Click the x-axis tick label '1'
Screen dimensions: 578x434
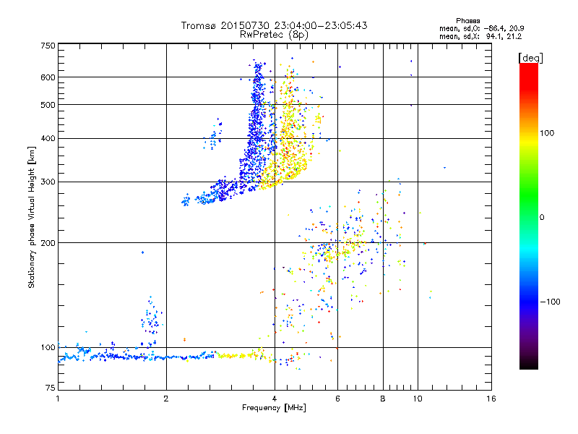pos(58,399)
